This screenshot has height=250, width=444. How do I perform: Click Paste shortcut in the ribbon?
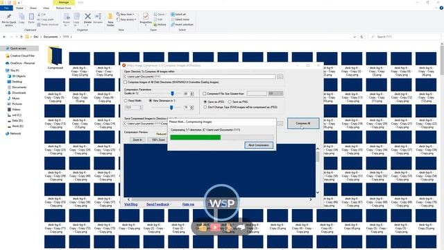(48, 24)
